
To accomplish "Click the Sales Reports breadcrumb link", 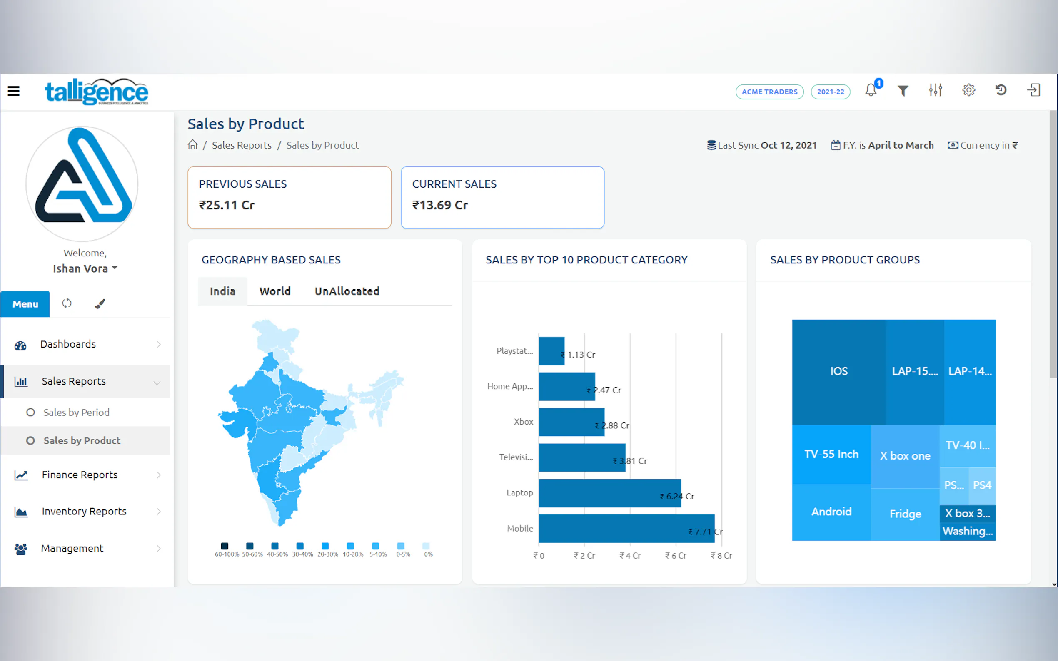I will point(242,145).
